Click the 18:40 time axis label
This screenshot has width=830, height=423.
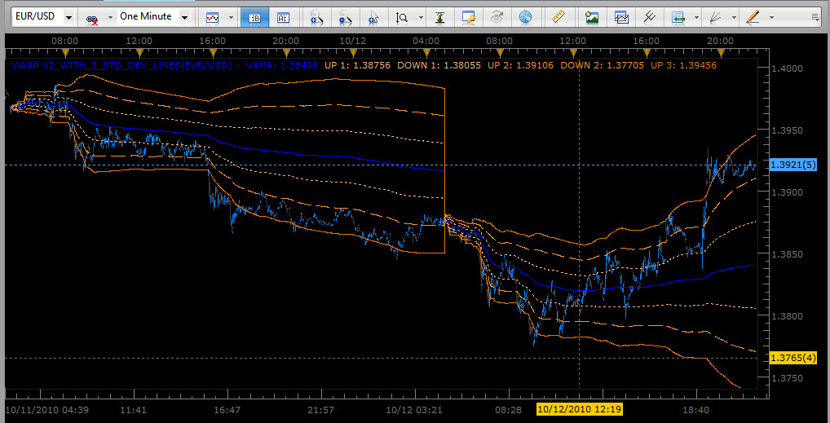[695, 410]
